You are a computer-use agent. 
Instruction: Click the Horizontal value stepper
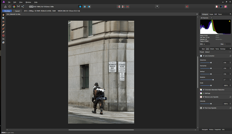coord(230,68)
